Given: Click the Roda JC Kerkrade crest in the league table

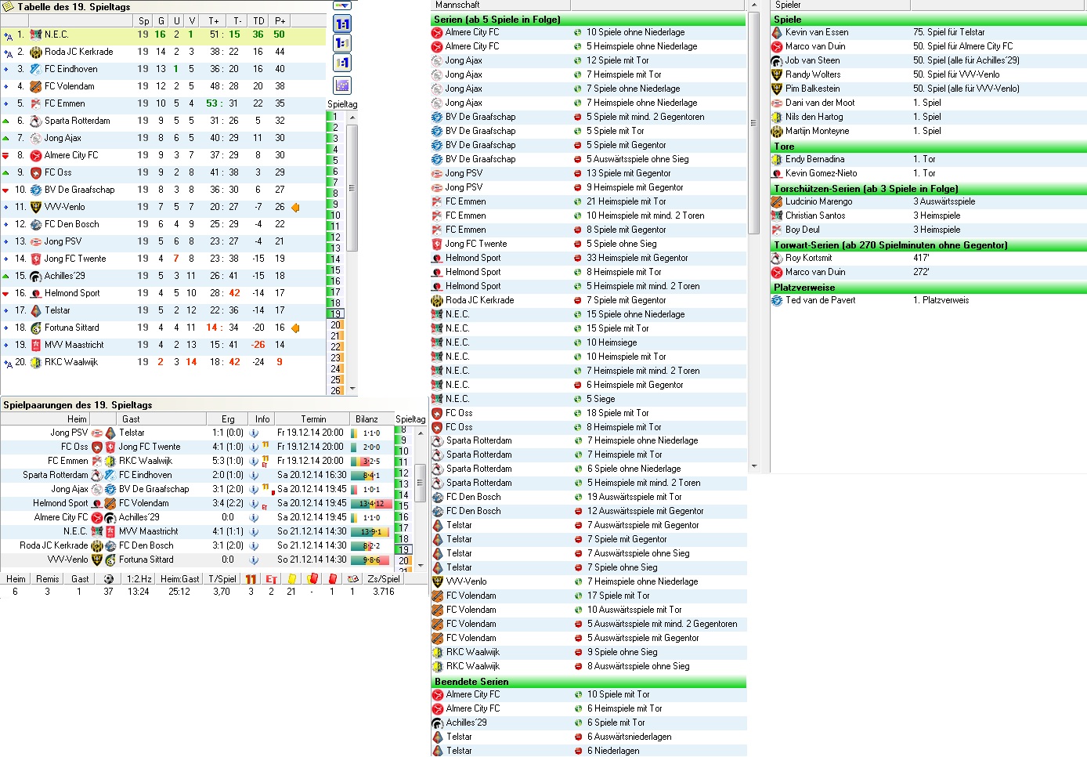Looking at the screenshot, I should click(x=35, y=52).
